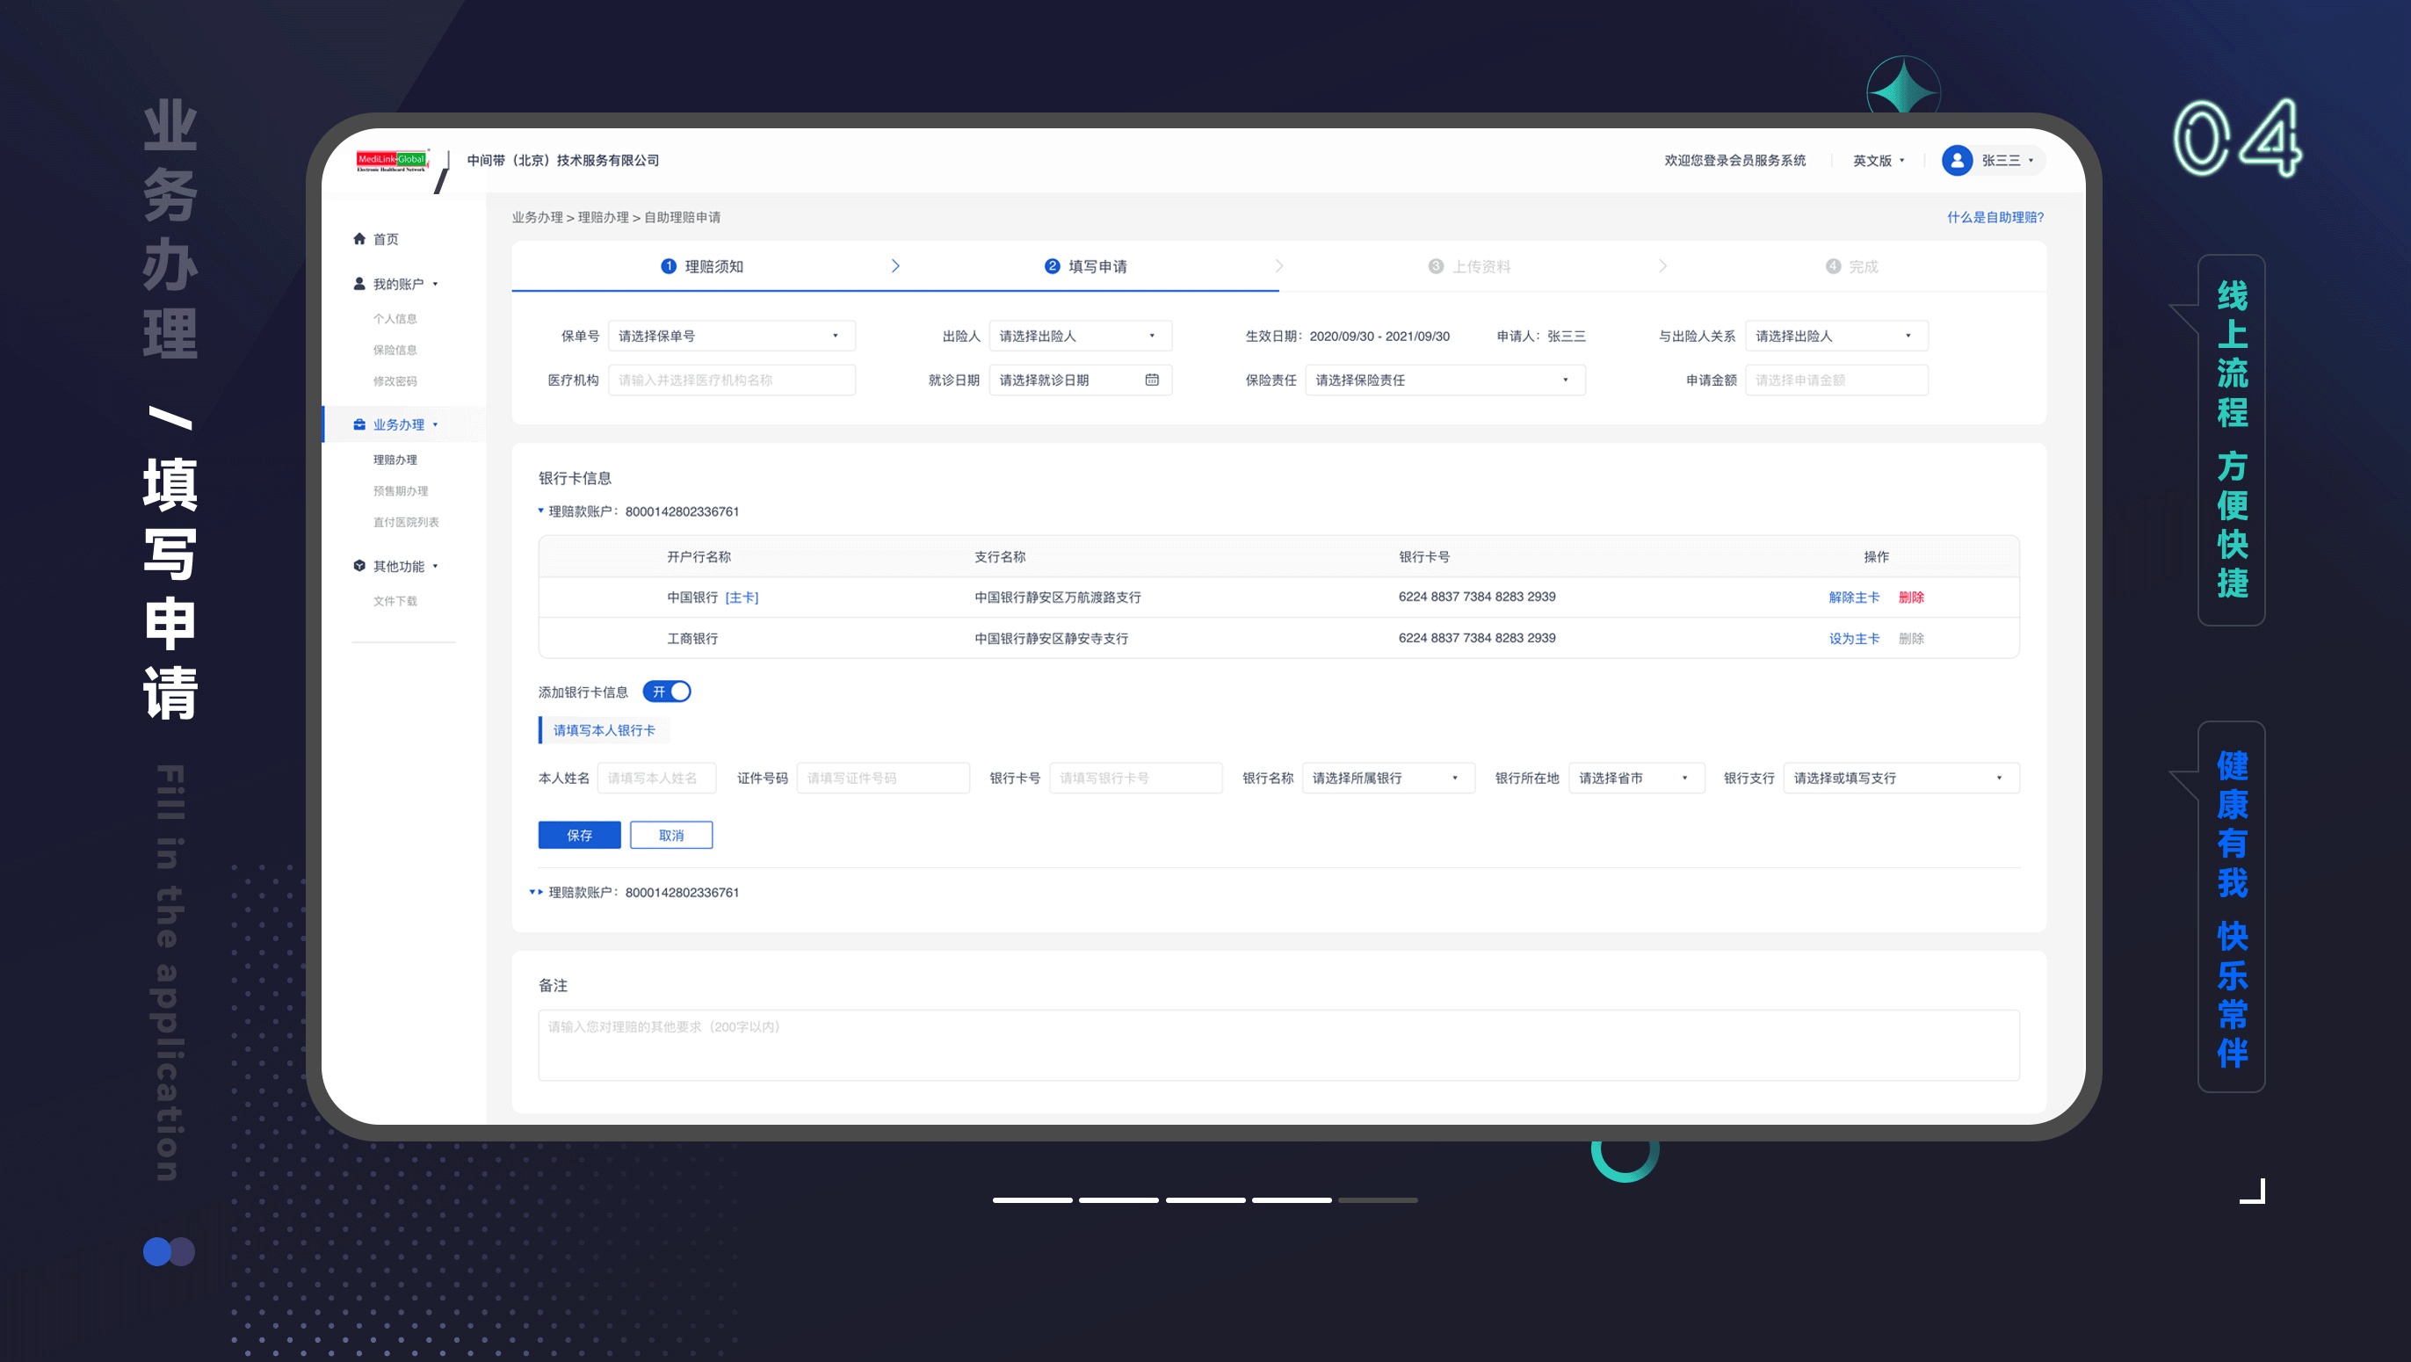Viewport: 2411px width, 1362px height.
Task: Click the briefcase icon for 业务办理
Action: click(x=359, y=424)
